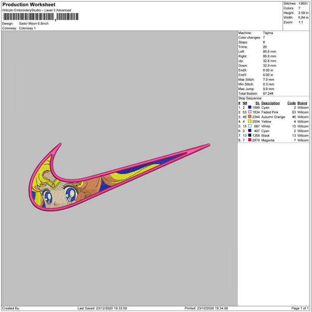
Task: Click the 'Page 1 of 1' footer text
Action: (300, 308)
